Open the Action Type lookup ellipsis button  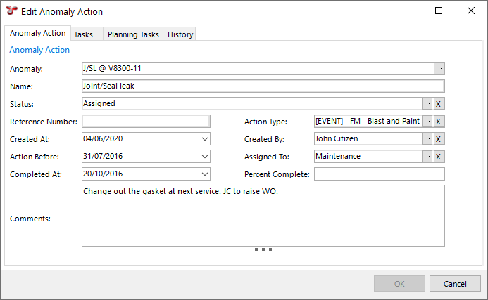click(x=427, y=122)
